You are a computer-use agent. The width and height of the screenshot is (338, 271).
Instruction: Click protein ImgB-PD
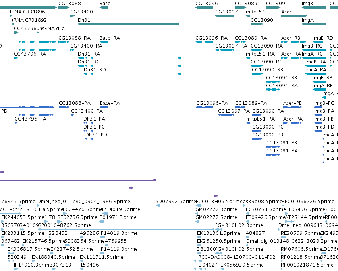pos(324,127)
